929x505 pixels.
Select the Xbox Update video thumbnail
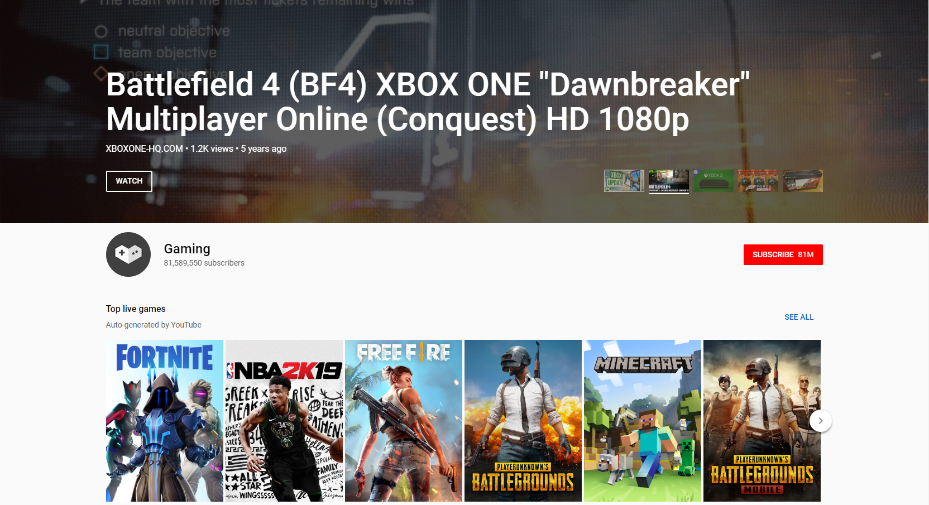624,181
